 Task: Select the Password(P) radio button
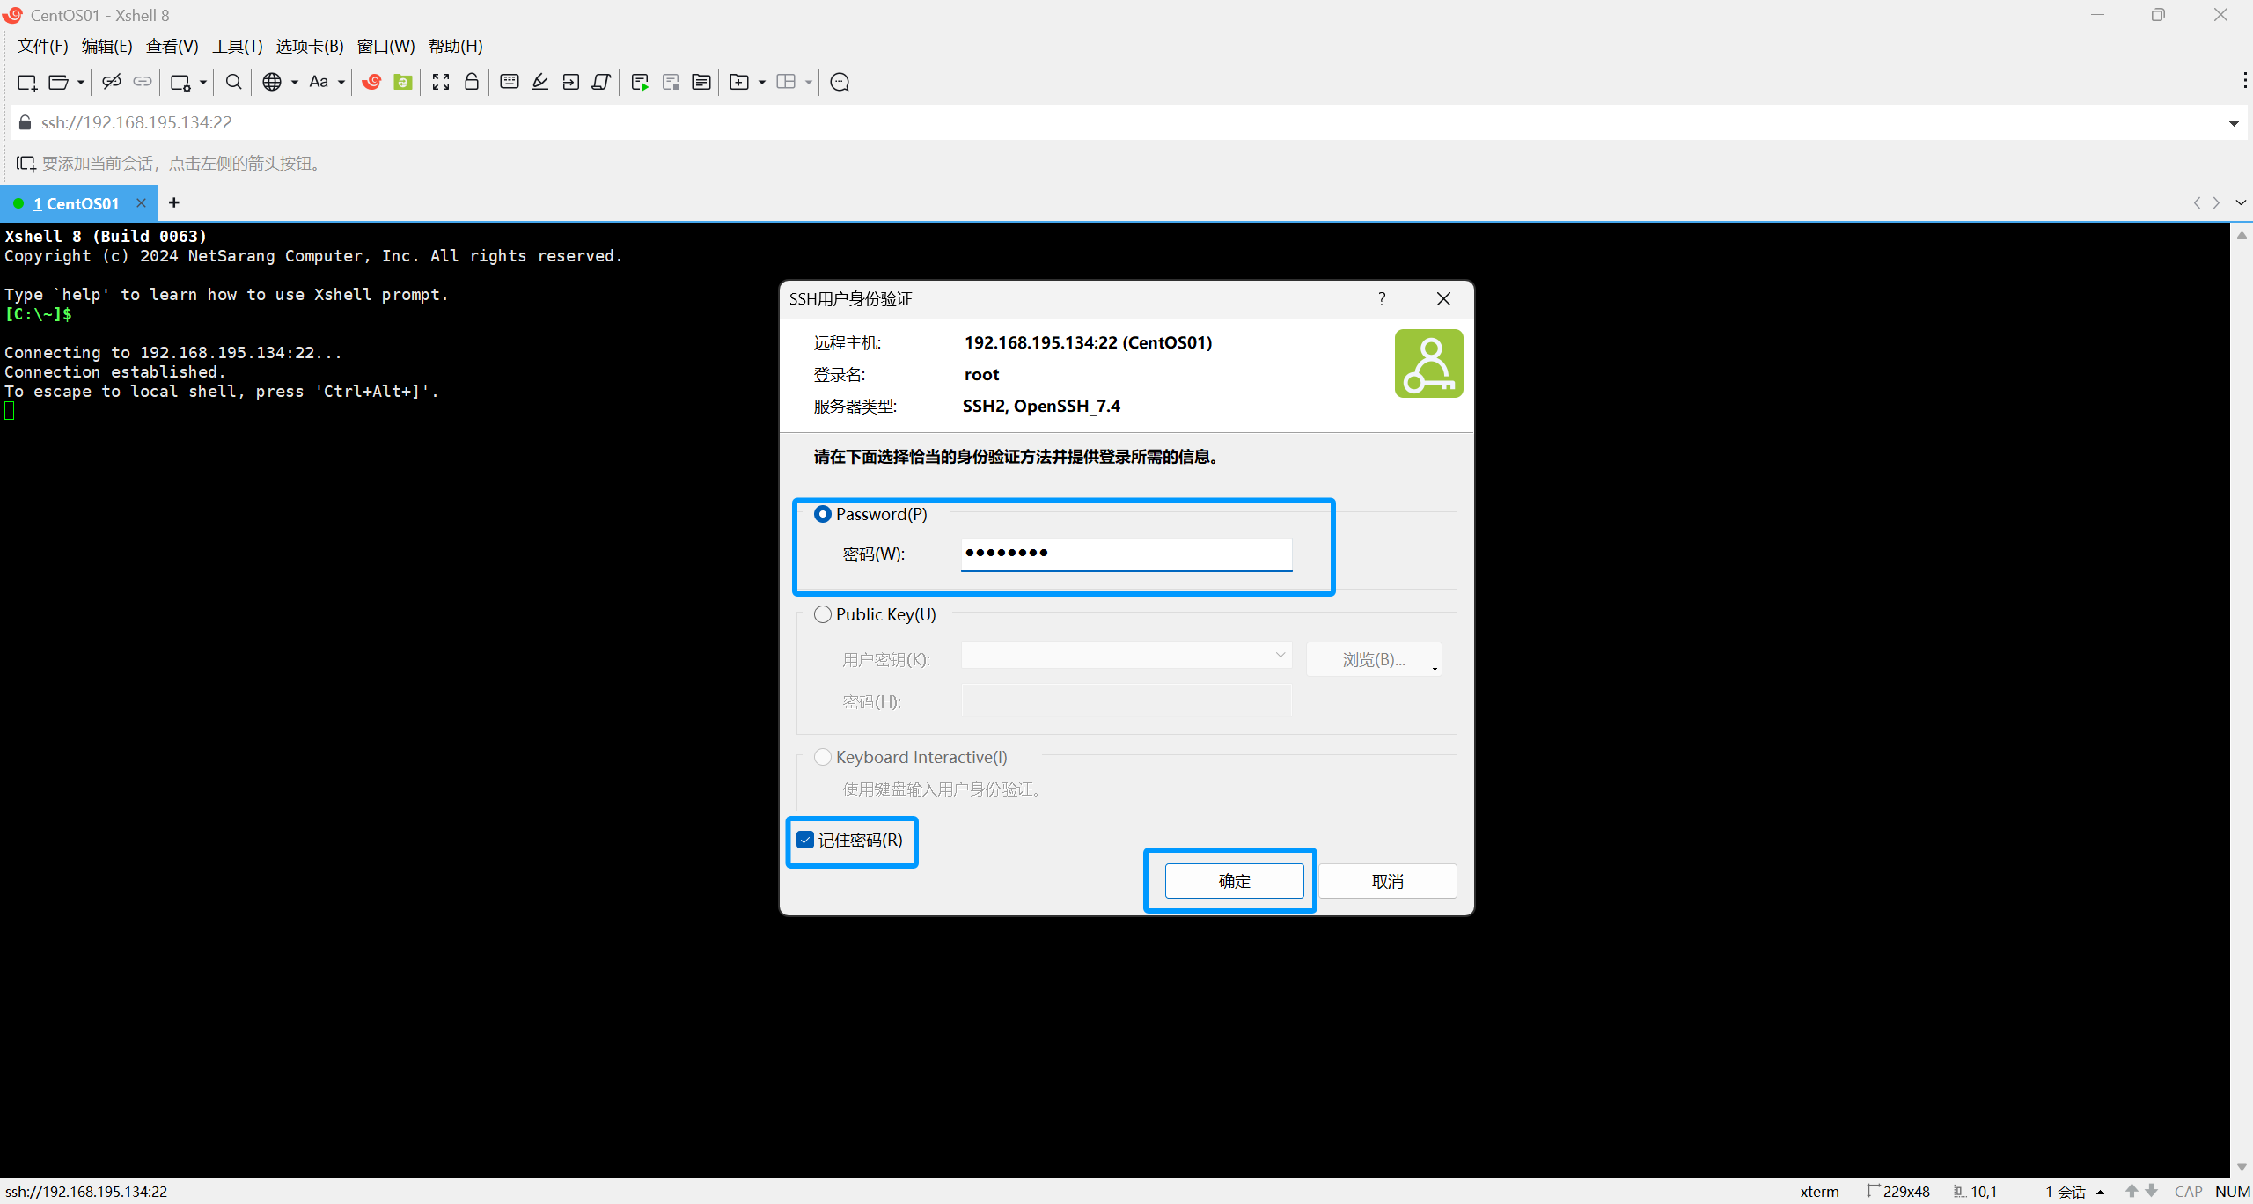tap(823, 514)
